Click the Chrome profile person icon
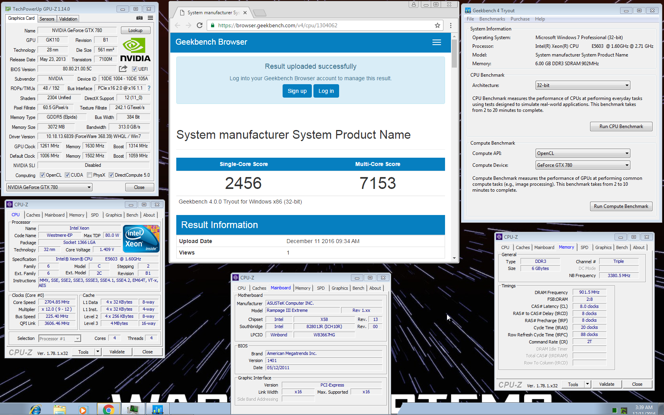The image size is (664, 415). pos(413,4)
